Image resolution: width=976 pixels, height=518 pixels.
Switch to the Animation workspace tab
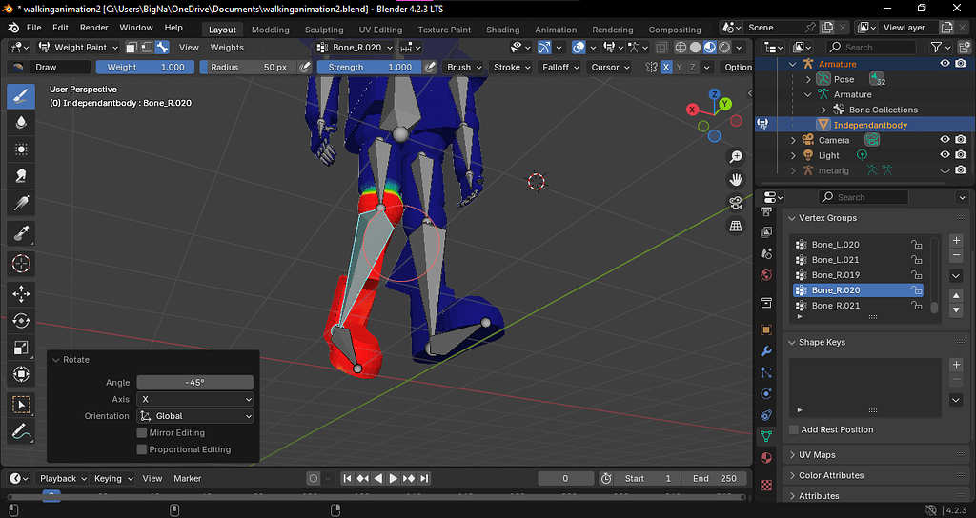tap(556, 30)
